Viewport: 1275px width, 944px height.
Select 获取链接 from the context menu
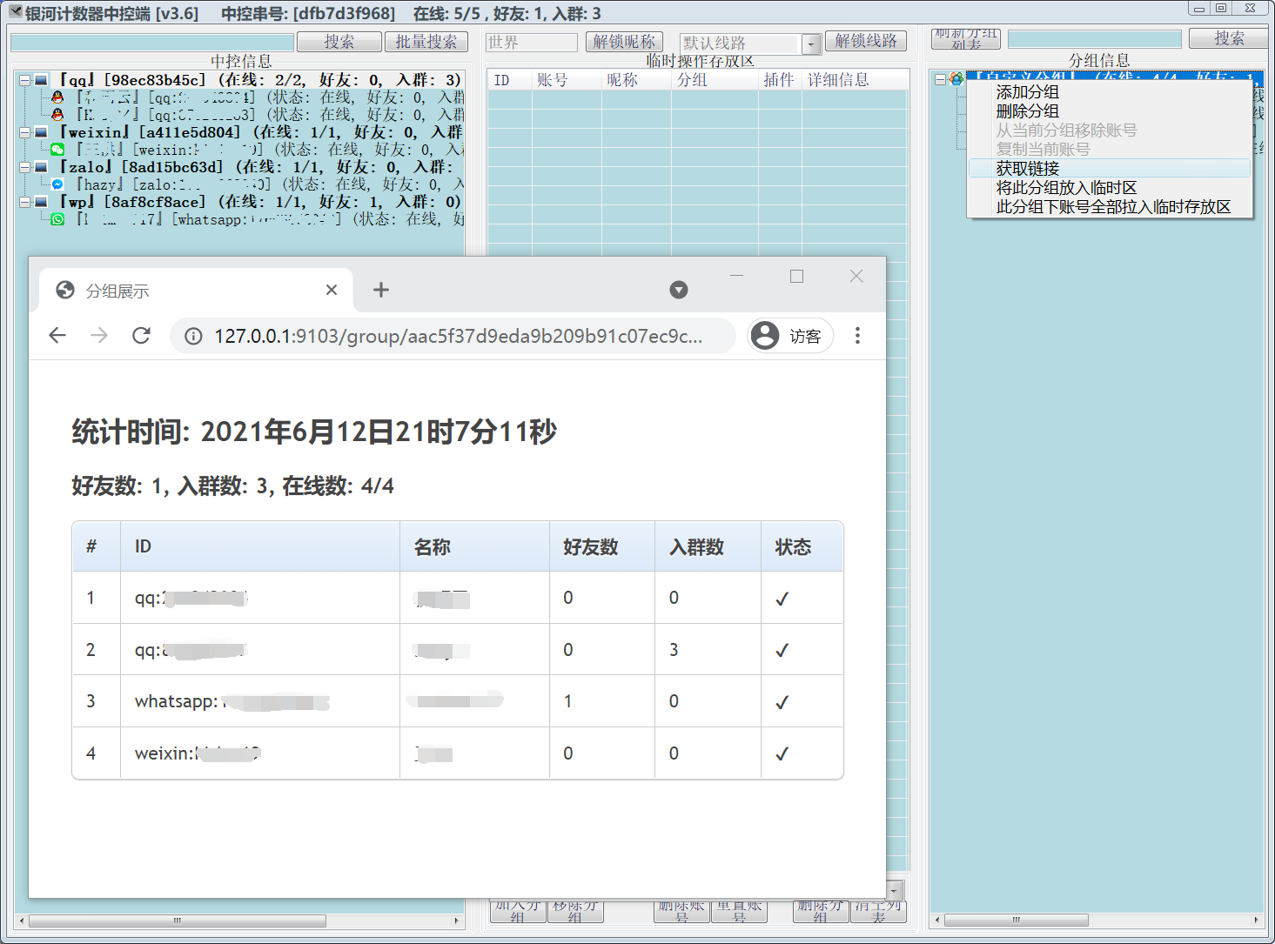click(1027, 168)
